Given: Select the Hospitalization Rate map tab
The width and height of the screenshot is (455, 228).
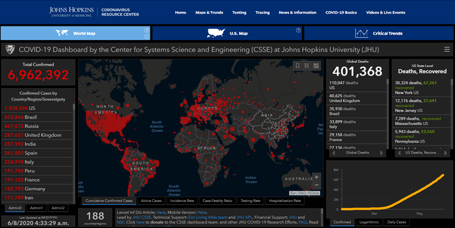Looking at the screenshot, I should 285,200.
